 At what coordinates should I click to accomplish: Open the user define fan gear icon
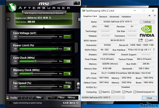pyautogui.click(x=78, y=85)
